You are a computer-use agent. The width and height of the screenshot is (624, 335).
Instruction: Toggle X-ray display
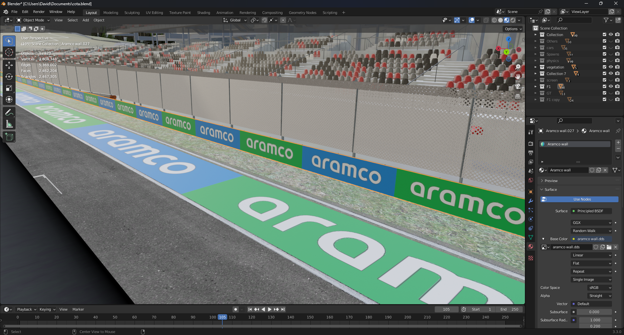(486, 20)
